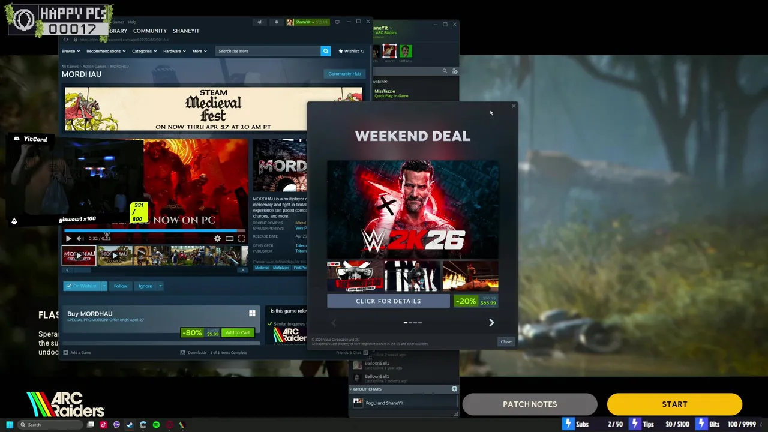Go to next Weekend Deal slide arrow

click(491, 323)
